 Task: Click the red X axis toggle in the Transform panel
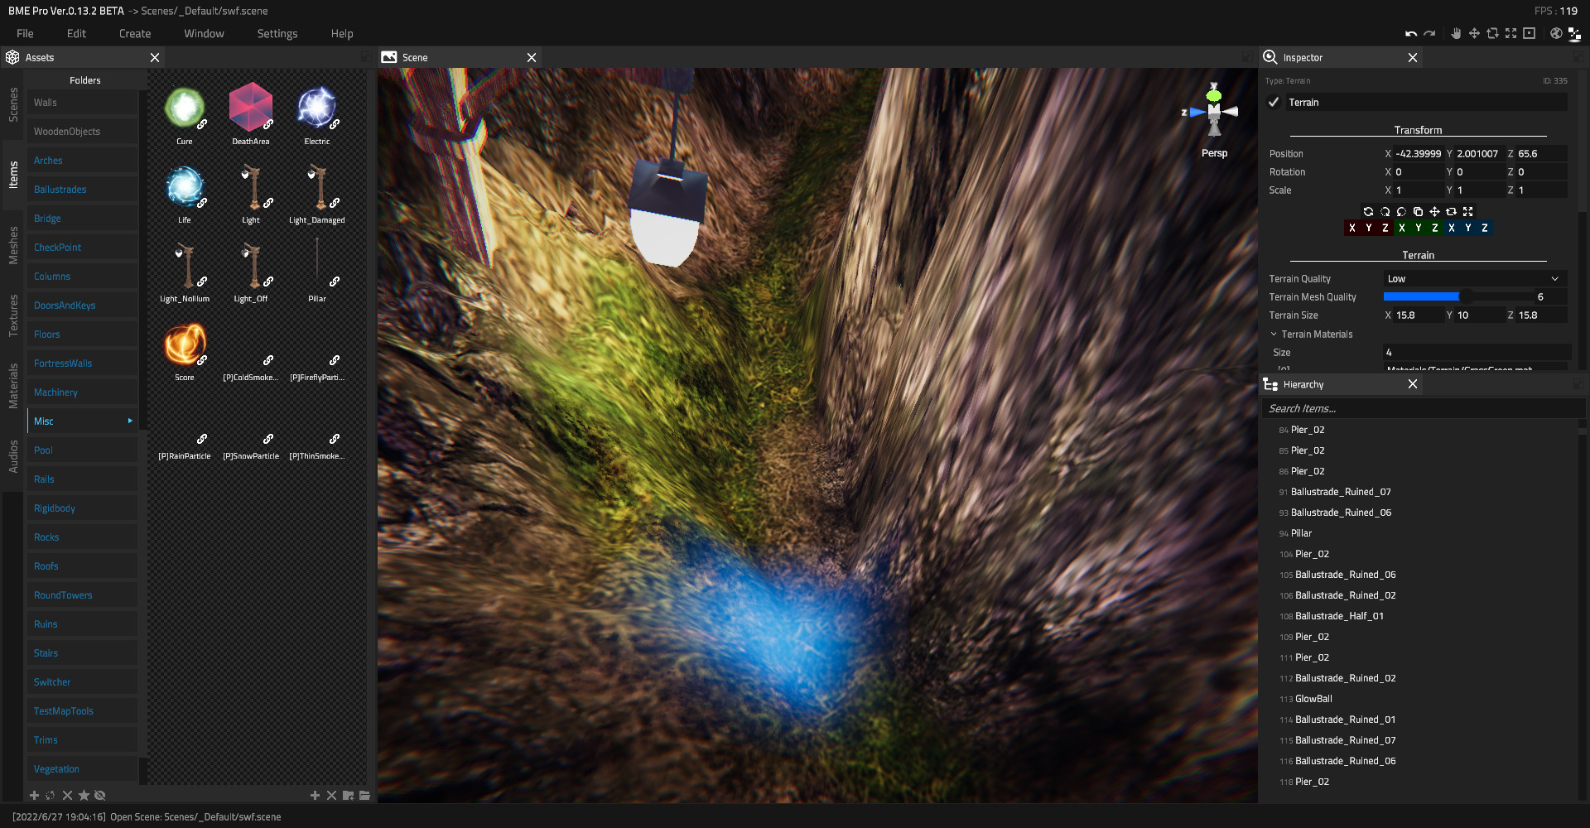pyautogui.click(x=1352, y=228)
